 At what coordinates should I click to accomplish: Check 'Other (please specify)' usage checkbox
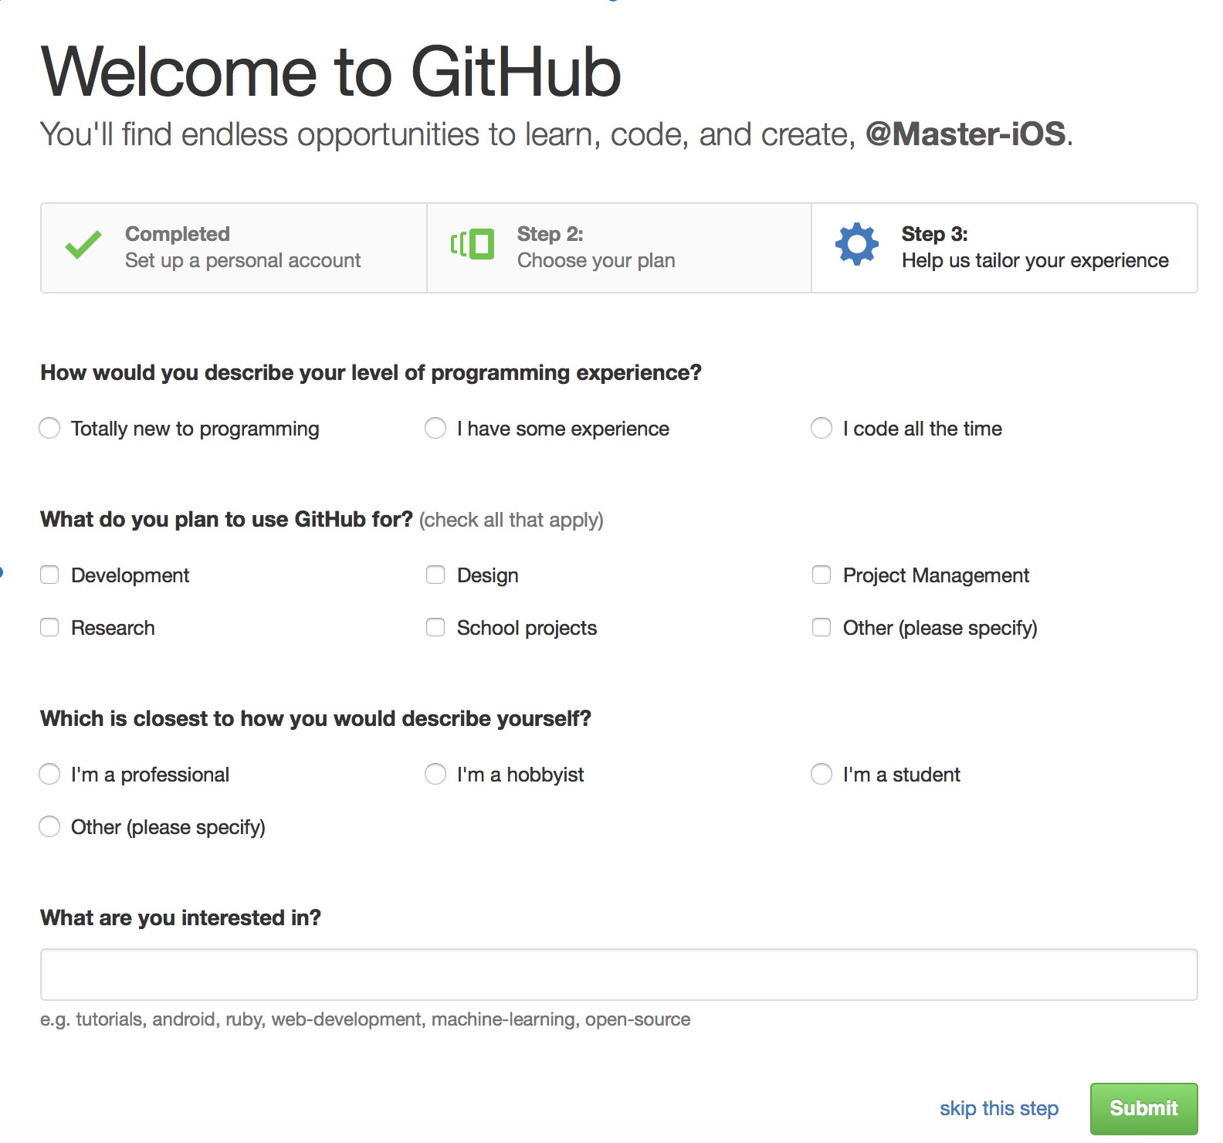[x=822, y=627]
